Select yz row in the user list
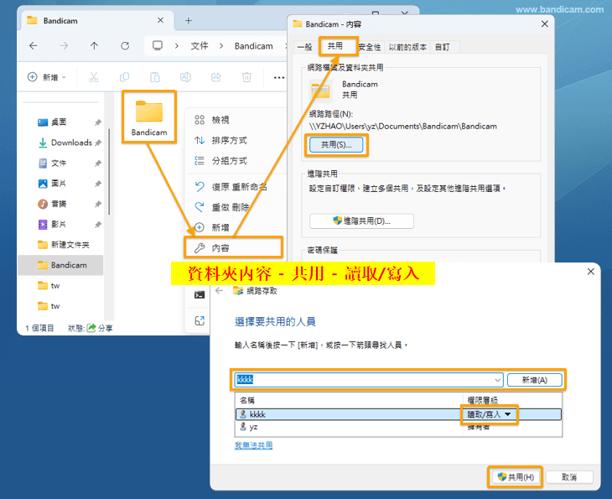The width and height of the screenshot is (612, 499). click(x=398, y=427)
